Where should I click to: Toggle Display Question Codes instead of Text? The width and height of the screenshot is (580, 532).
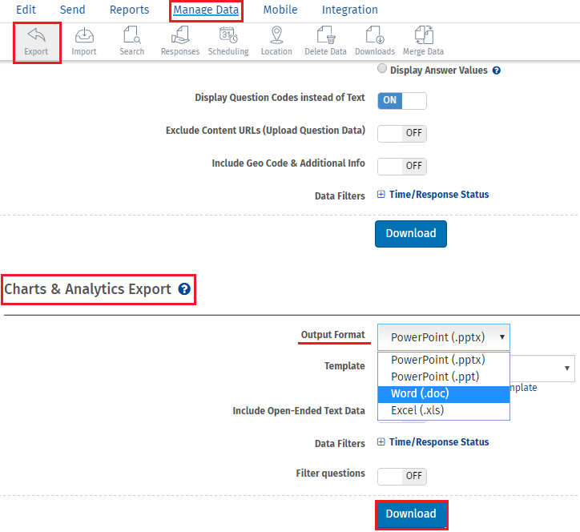401,101
